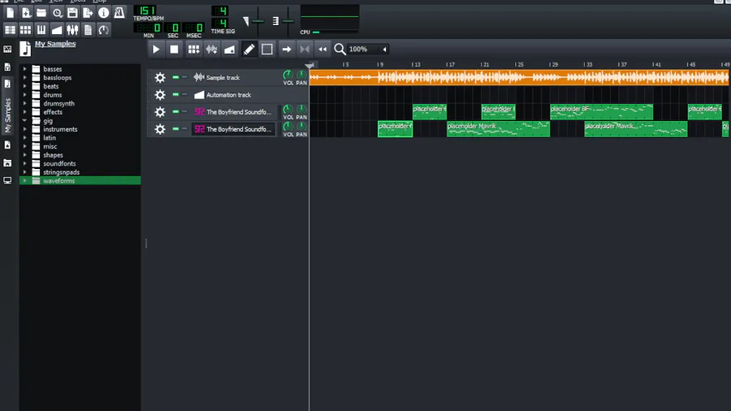The image size is (731, 411).
Task: Open the project notes icon
Action: pos(88,30)
